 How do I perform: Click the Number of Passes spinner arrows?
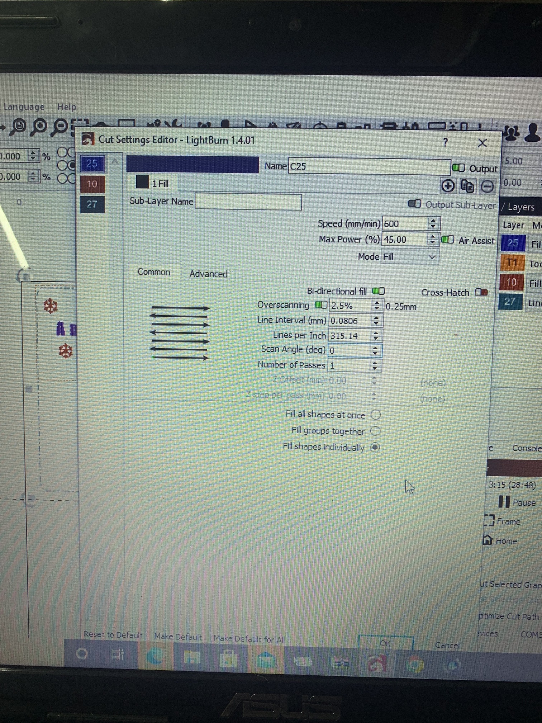tap(375, 365)
